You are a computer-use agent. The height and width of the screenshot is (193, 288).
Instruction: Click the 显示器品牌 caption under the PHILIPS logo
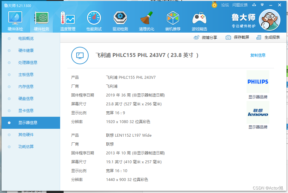click(x=258, y=97)
